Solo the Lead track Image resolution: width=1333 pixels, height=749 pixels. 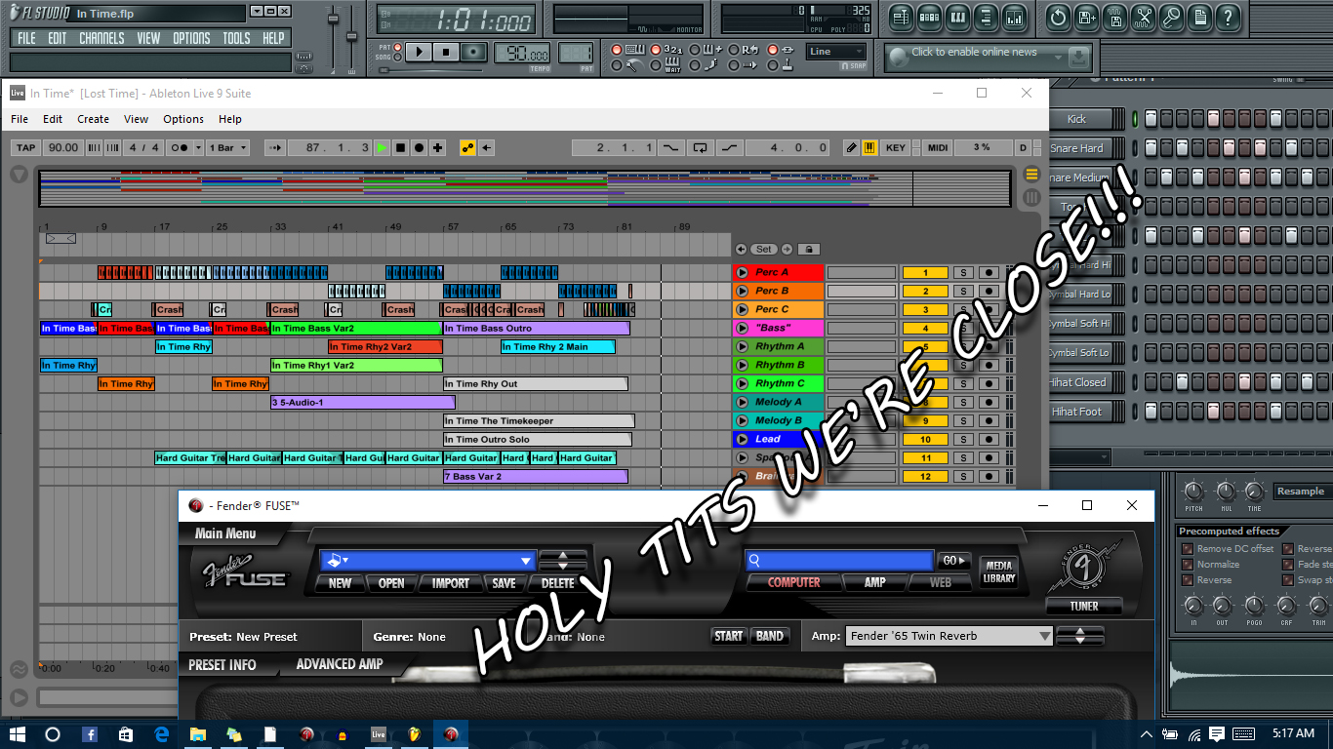click(x=962, y=439)
